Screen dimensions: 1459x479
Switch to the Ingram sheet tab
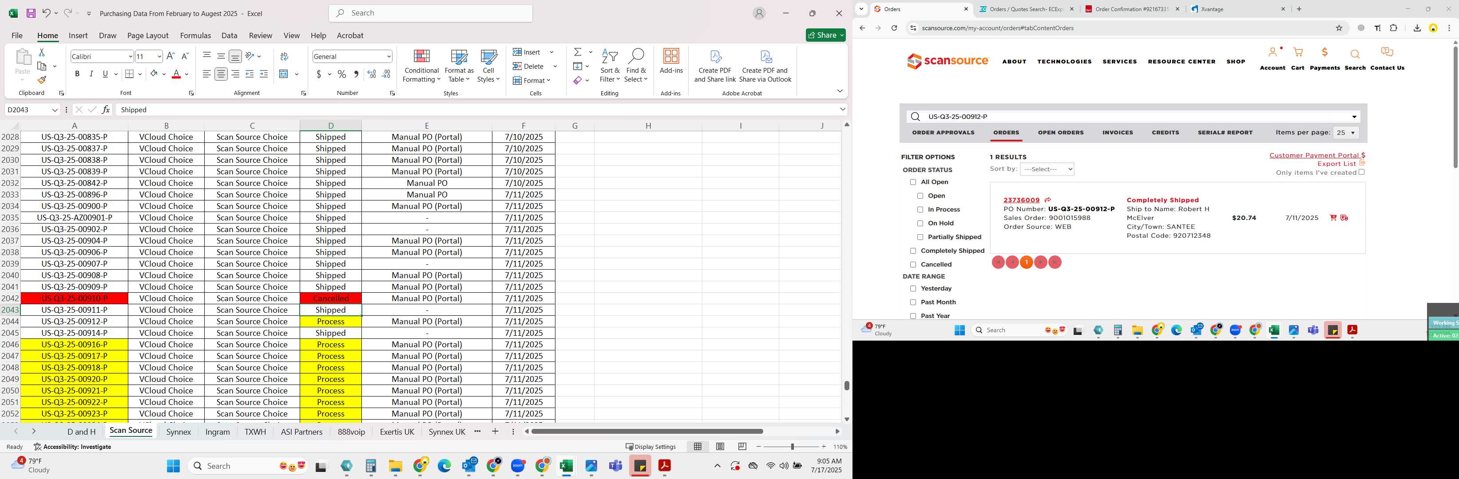tap(218, 432)
